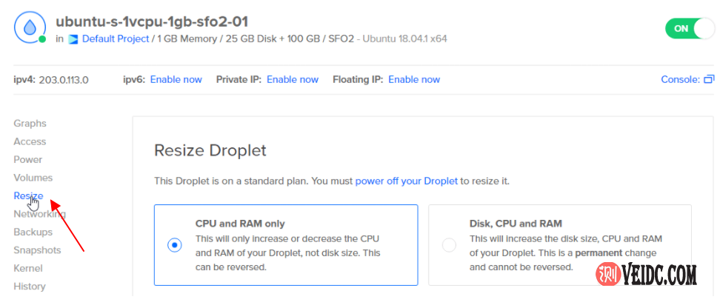Screen dimensions: 720x308
Task: Open the Kernel section
Action: [28, 268]
